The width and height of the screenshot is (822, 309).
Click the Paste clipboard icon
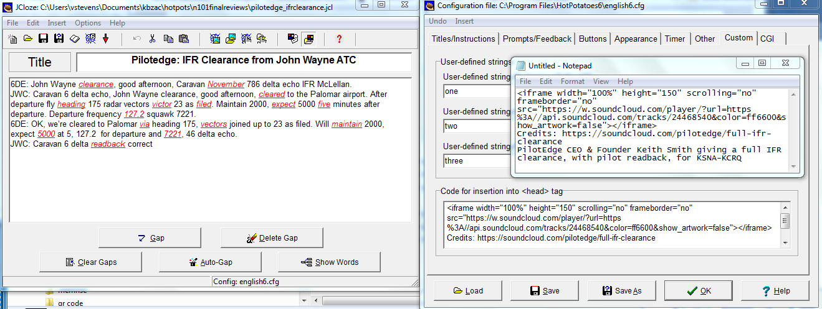[184, 39]
